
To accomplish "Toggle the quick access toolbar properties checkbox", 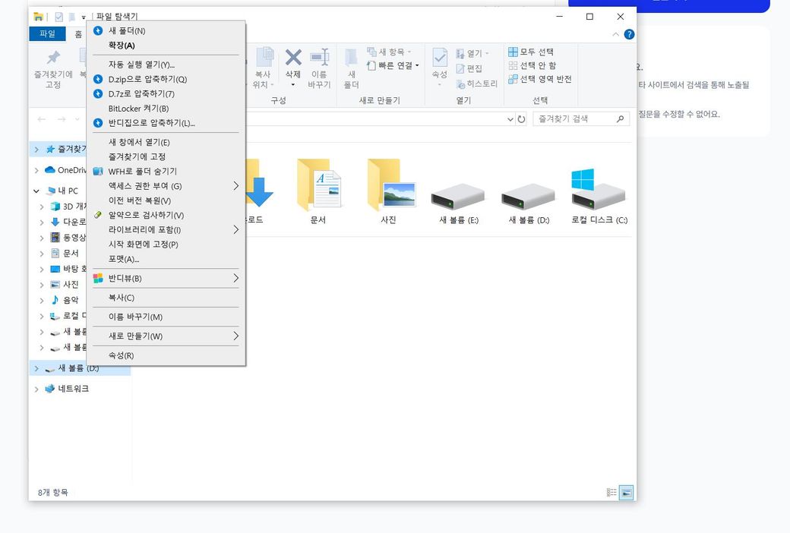I will 58,17.
